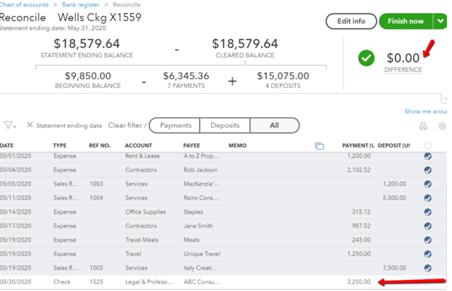Viewport: 452px width, 291px height.
Task: Click the Jane Smith payee cell
Action: (x=198, y=226)
